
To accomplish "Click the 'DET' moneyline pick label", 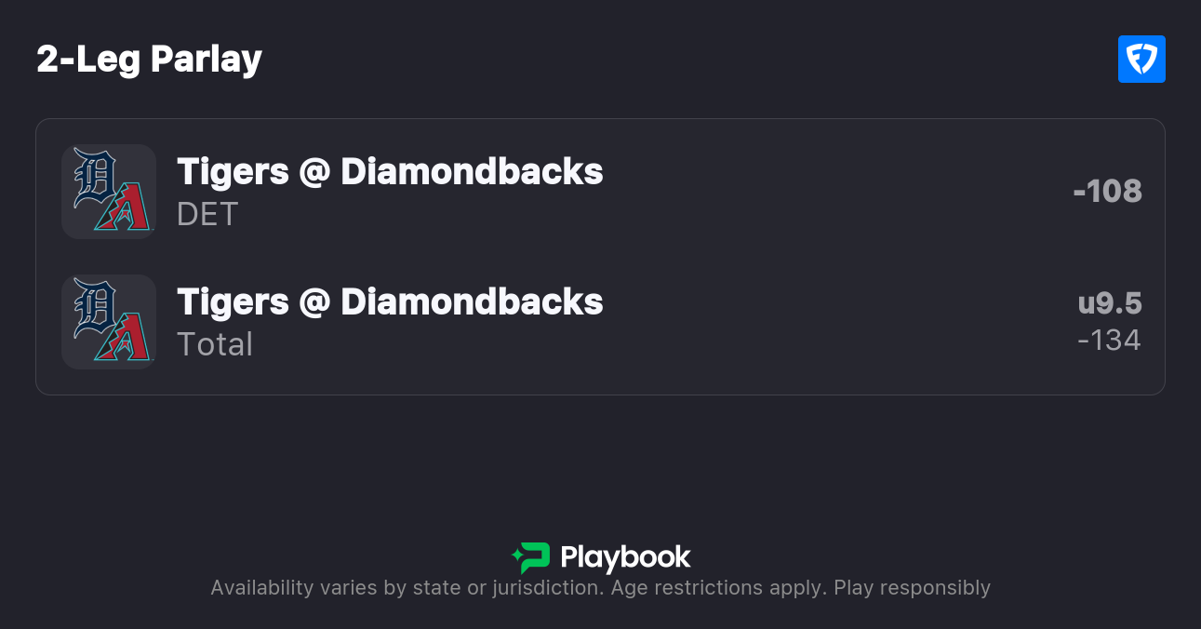I will pyautogui.click(x=207, y=214).
